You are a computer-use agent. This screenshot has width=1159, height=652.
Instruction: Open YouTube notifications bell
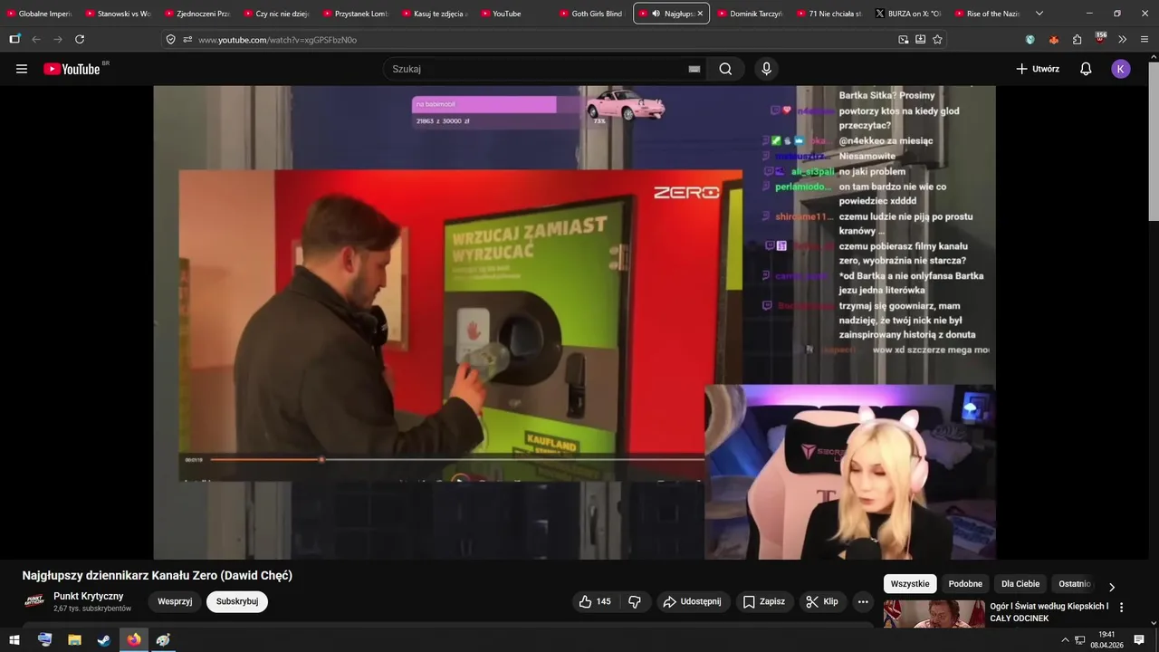pos(1086,69)
